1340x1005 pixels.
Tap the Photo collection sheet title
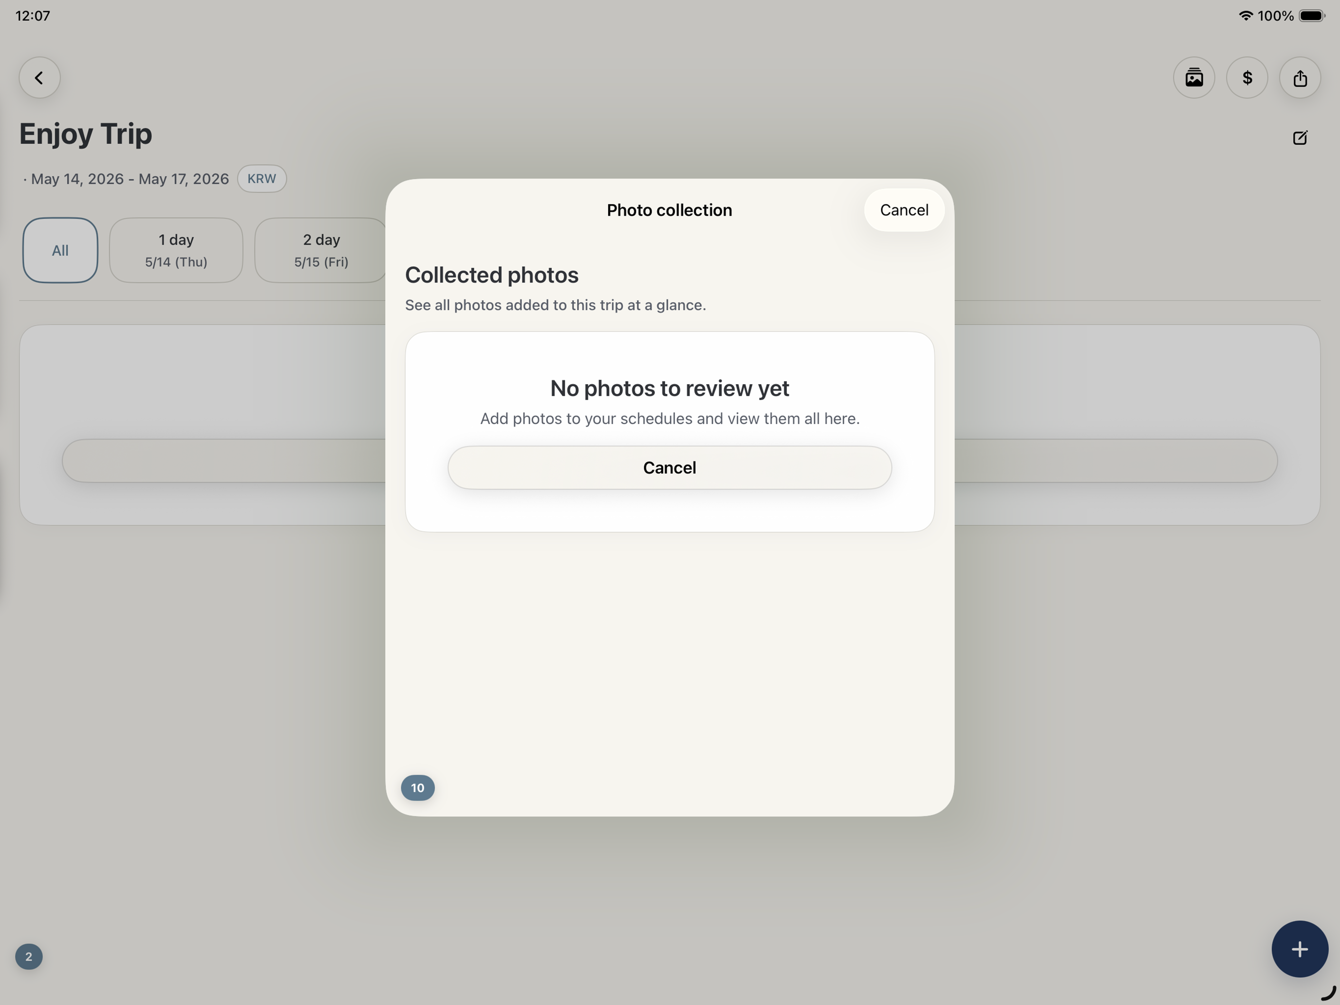pyautogui.click(x=669, y=209)
